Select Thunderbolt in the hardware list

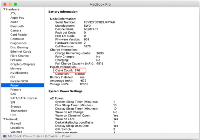click(19, 111)
